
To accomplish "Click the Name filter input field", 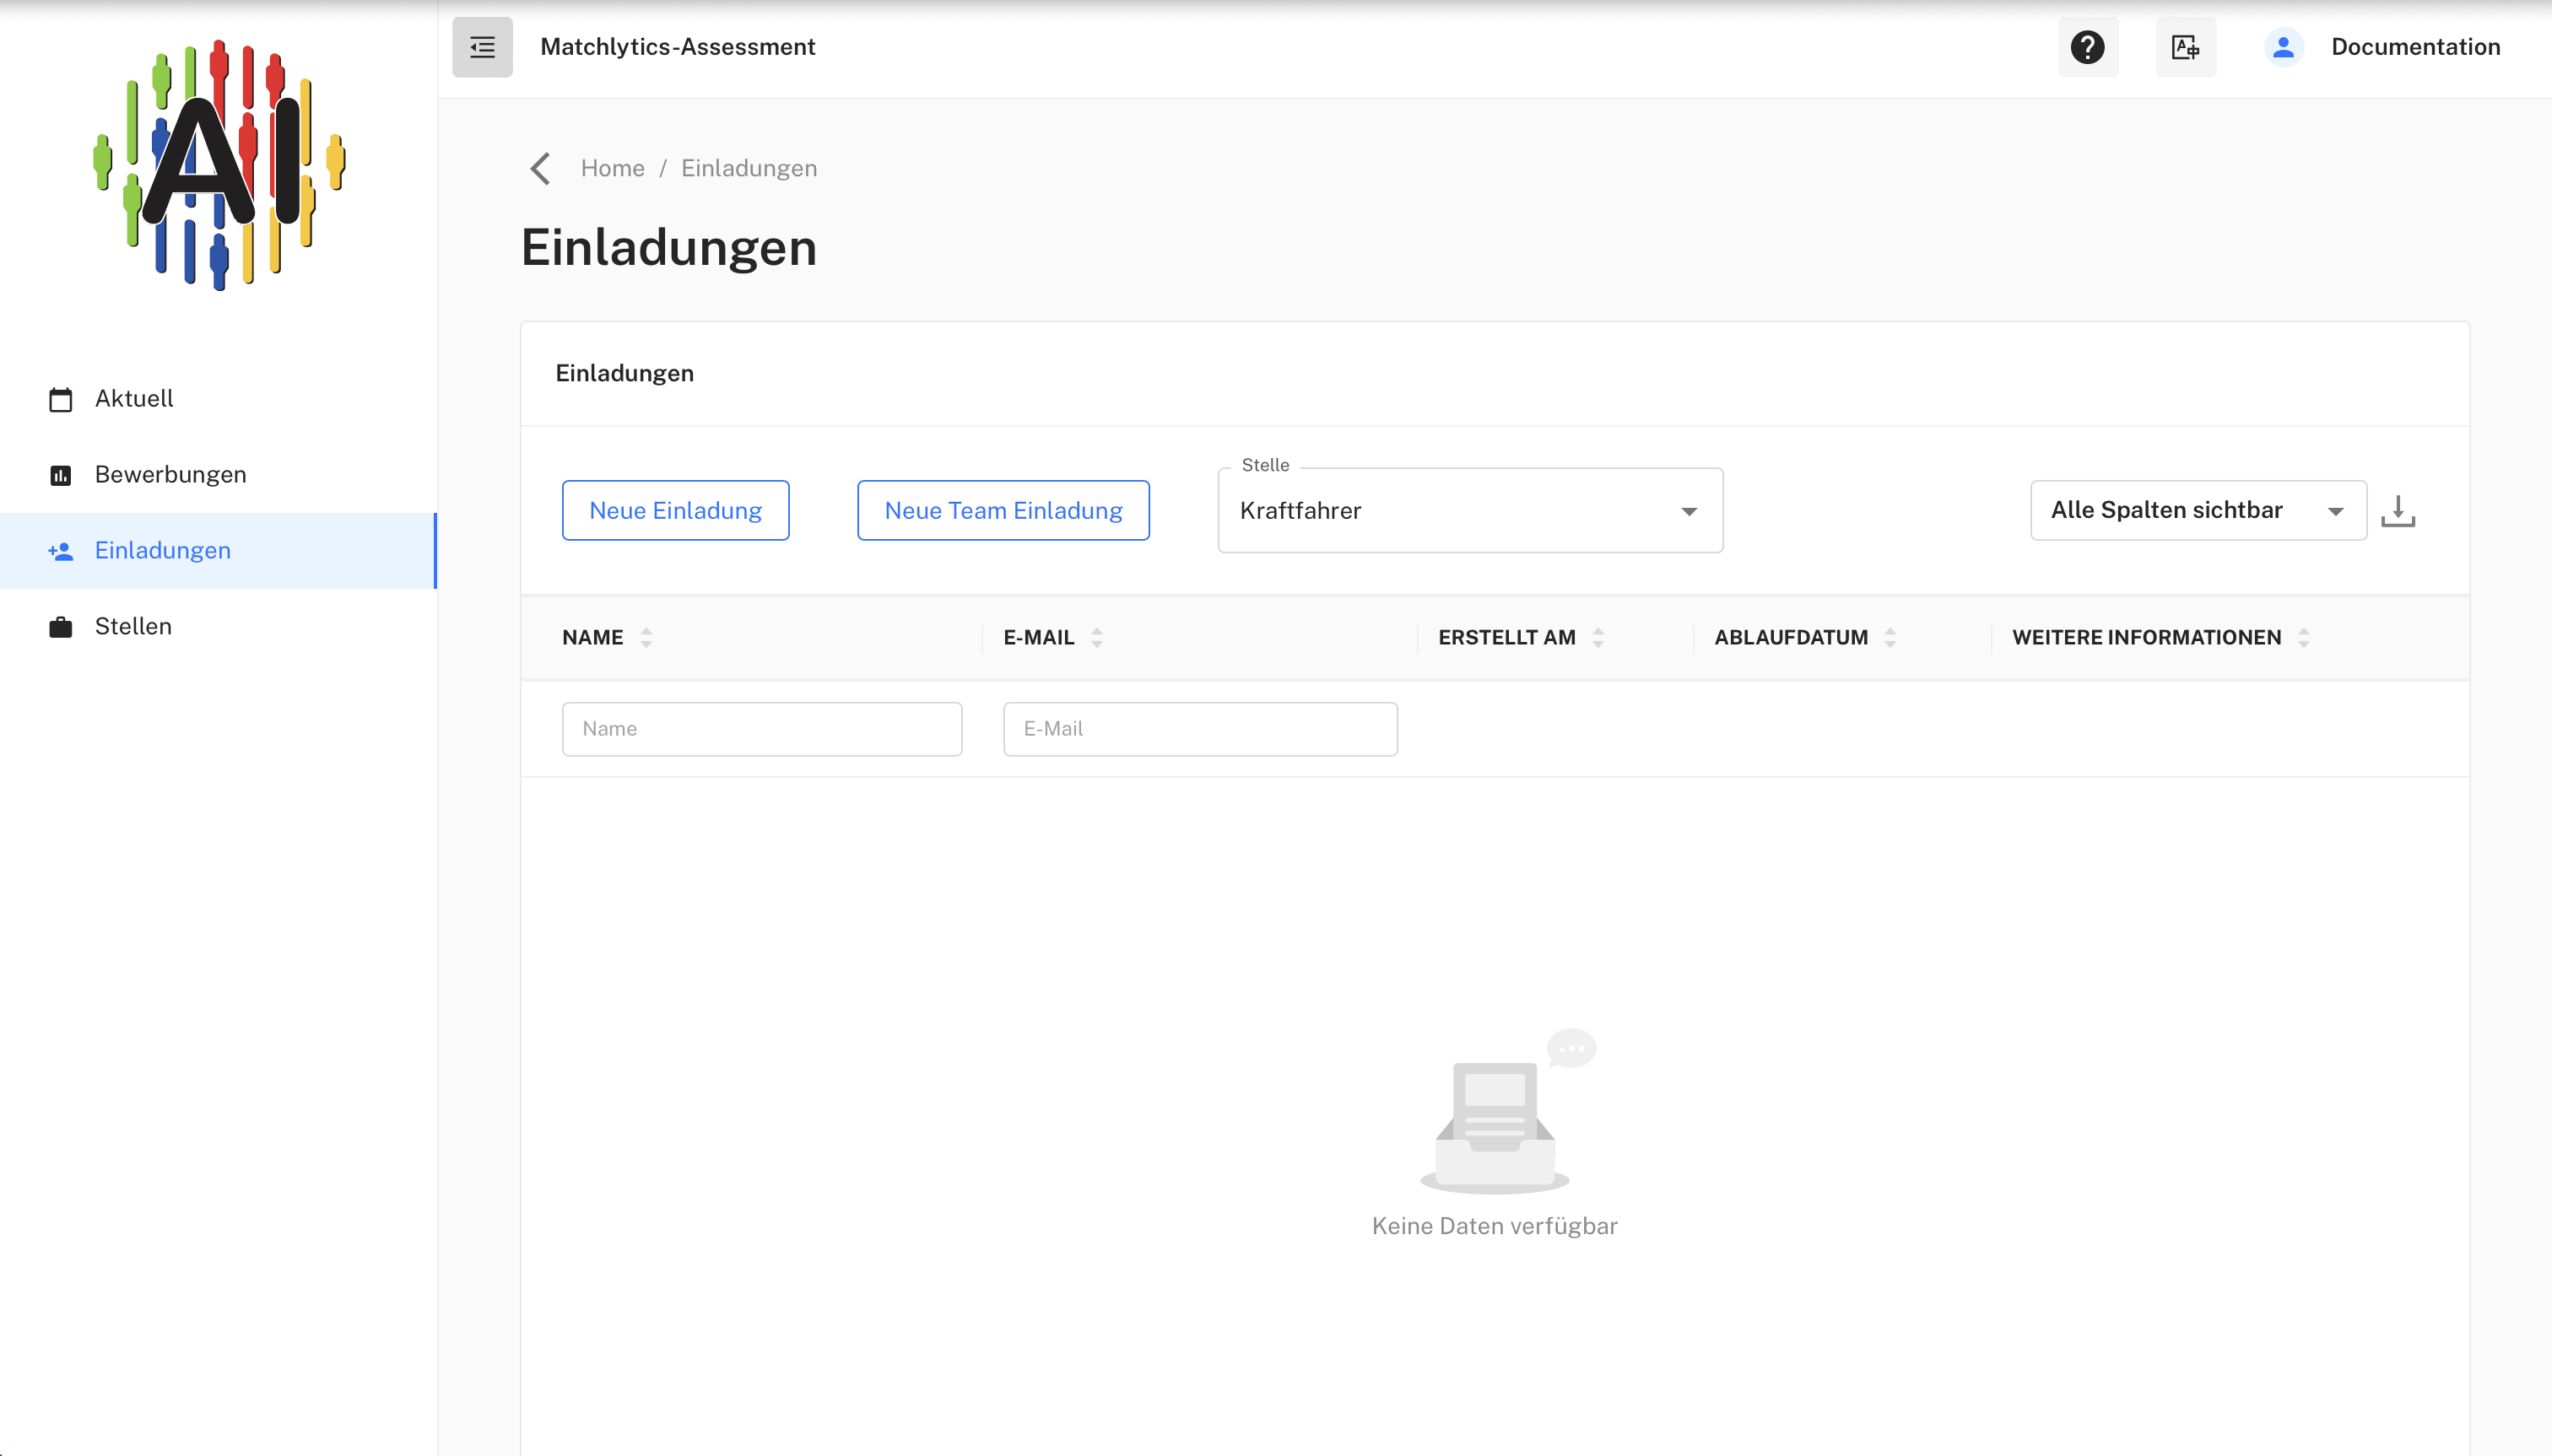I will (x=760, y=728).
